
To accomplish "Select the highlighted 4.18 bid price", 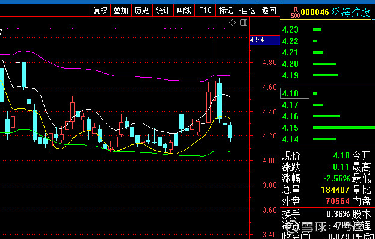I will (x=295, y=93).
